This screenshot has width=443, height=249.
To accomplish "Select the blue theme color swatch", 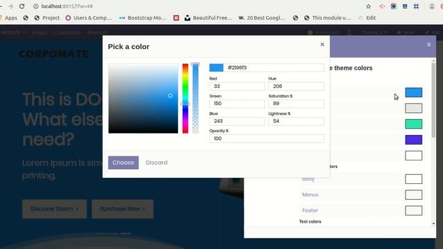I will click(414, 93).
